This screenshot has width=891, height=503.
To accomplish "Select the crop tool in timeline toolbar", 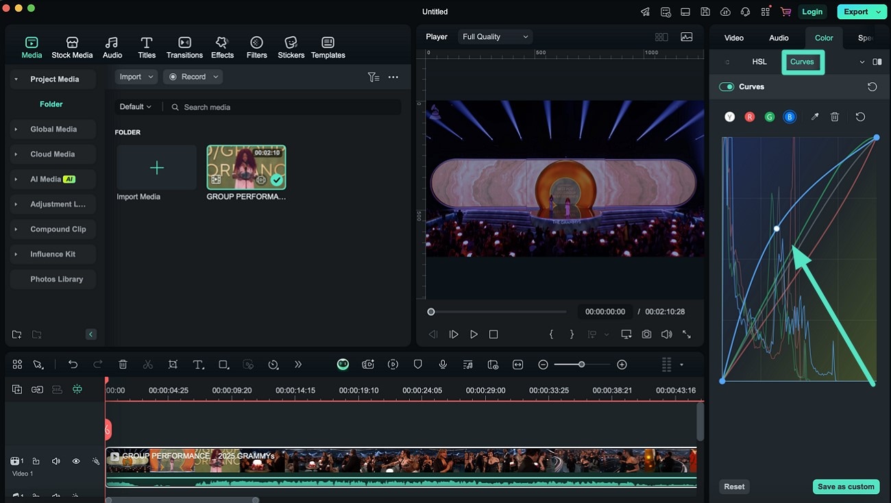I will click(173, 365).
